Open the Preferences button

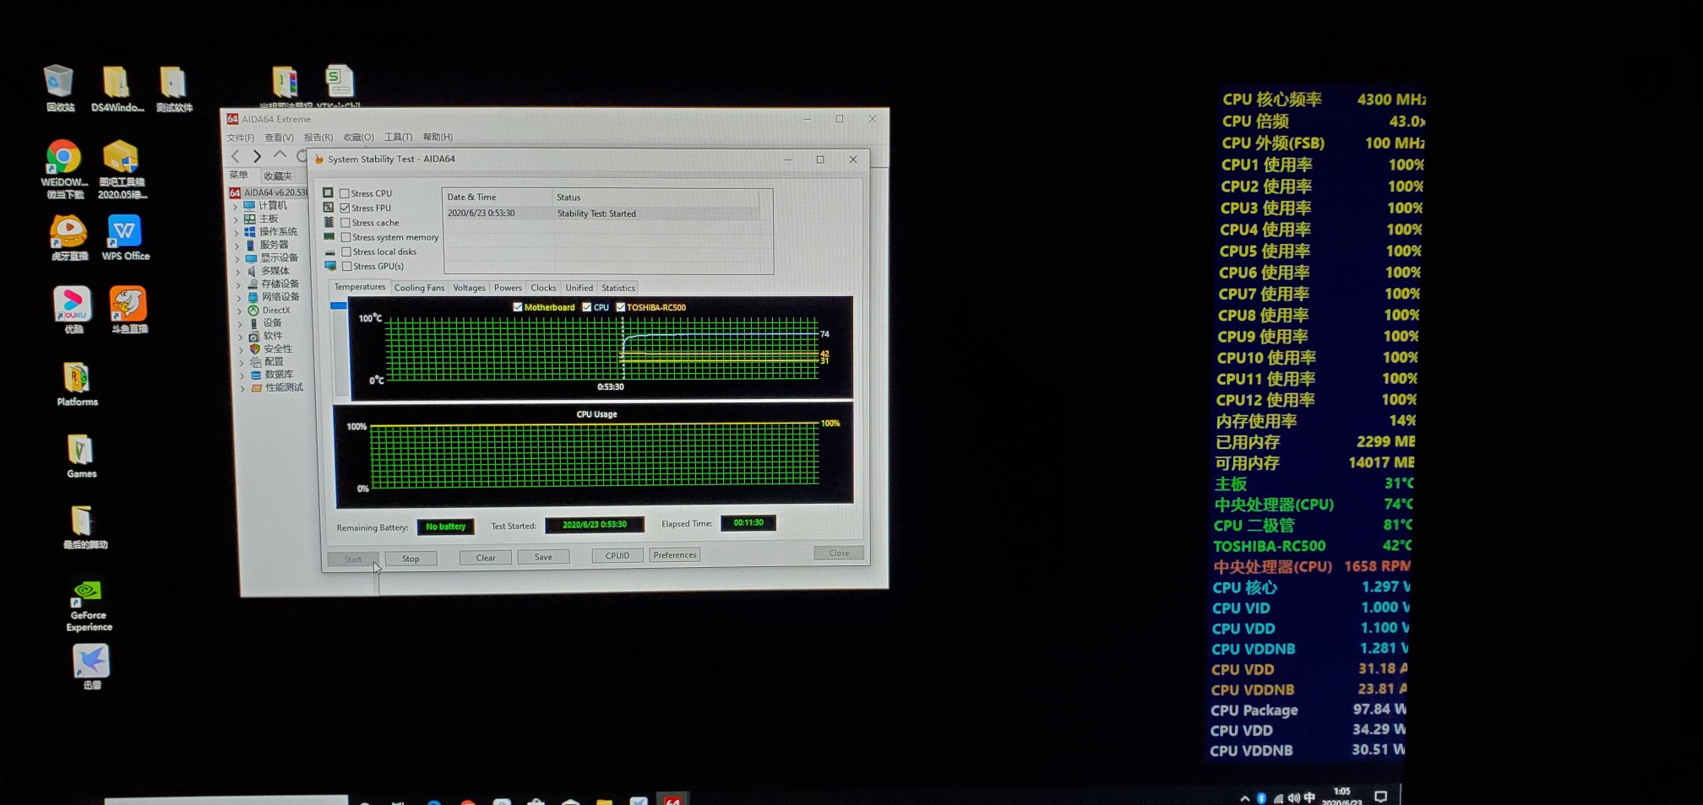tap(675, 554)
